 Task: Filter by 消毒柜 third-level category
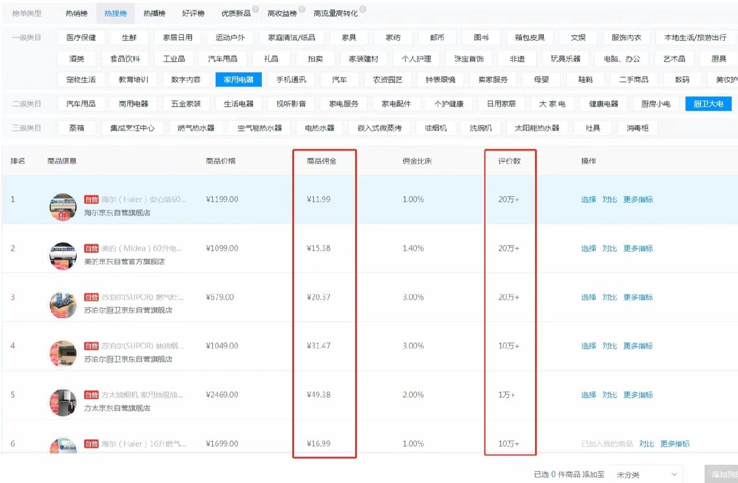[637, 127]
